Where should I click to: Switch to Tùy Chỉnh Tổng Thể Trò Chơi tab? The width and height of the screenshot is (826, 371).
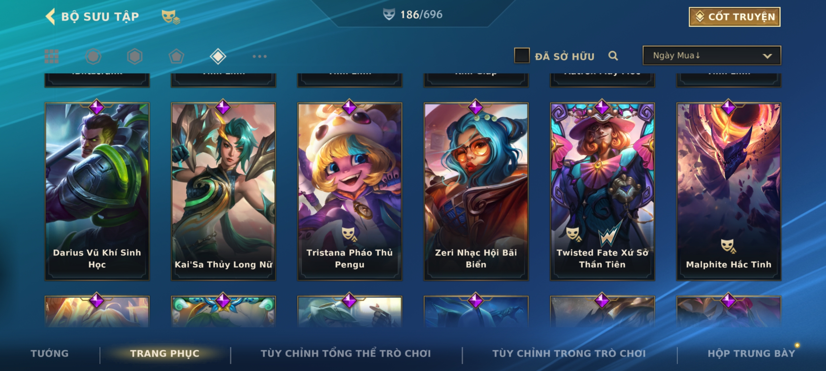point(346,353)
